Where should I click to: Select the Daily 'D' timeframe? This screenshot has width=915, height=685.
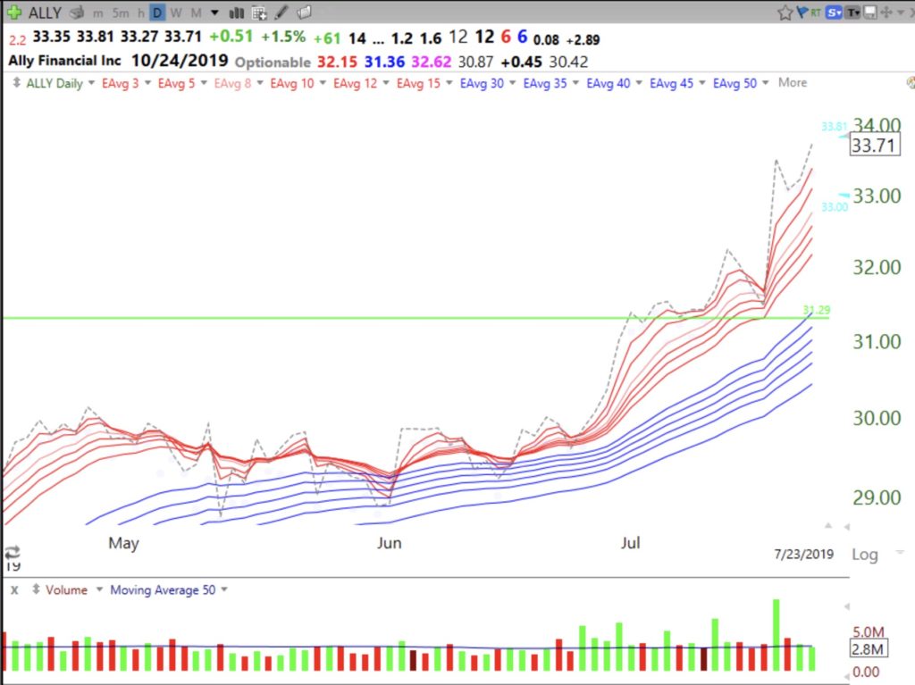[157, 13]
